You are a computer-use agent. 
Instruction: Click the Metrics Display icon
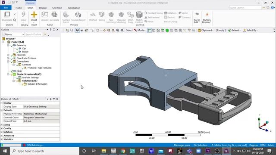[x=207, y=15]
